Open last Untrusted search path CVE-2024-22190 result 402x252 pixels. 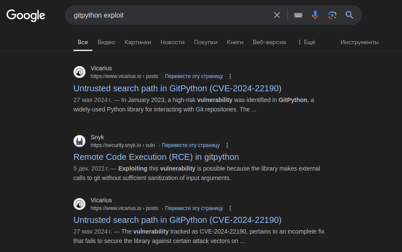(177, 220)
